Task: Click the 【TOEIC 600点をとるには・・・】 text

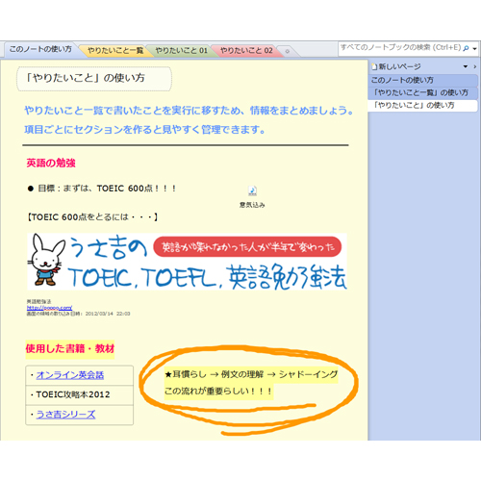Action: tap(92, 217)
